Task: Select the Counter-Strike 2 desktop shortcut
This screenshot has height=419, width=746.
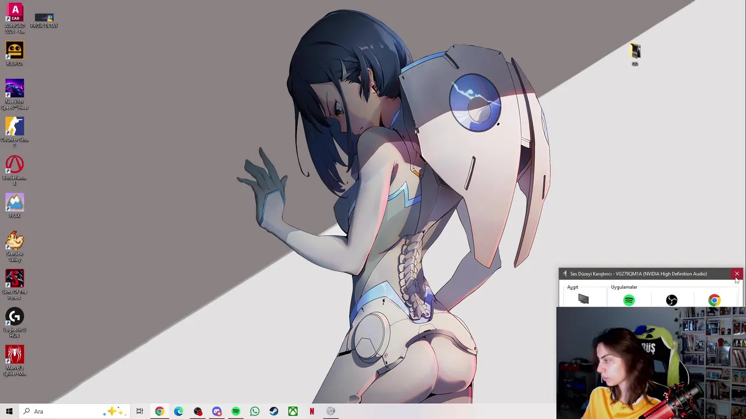Action: coord(15,133)
